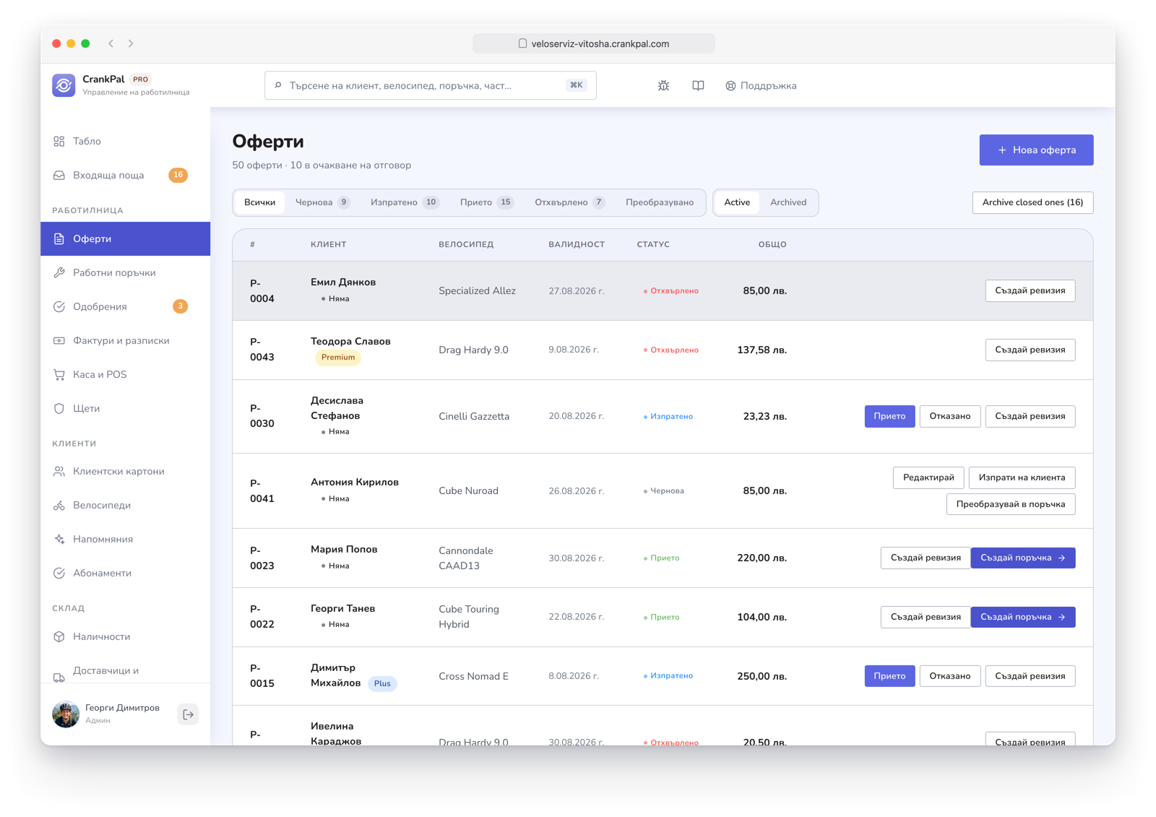
Task: Click Създай поръчка for Георги Танев
Action: pos(1022,618)
